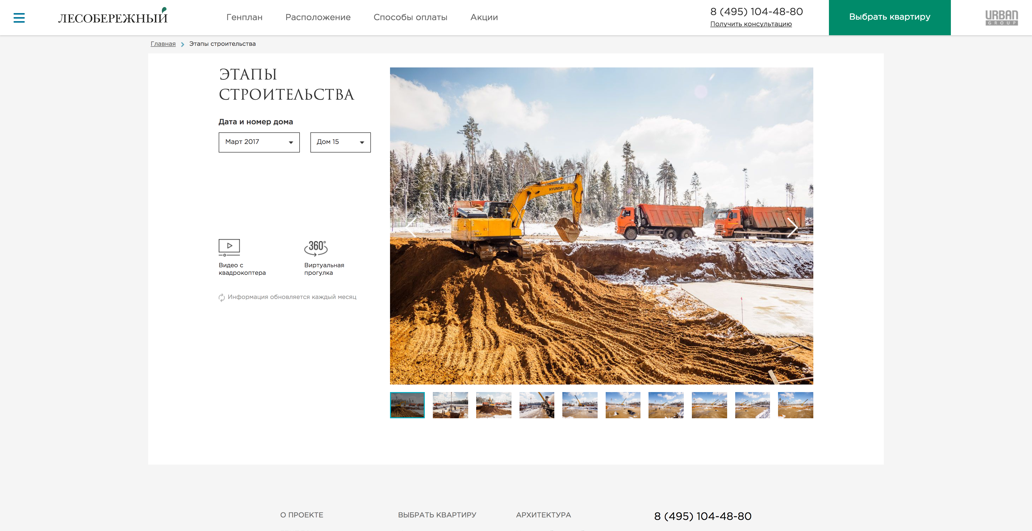Open the Генплан menu item
The image size is (1032, 531).
point(244,17)
